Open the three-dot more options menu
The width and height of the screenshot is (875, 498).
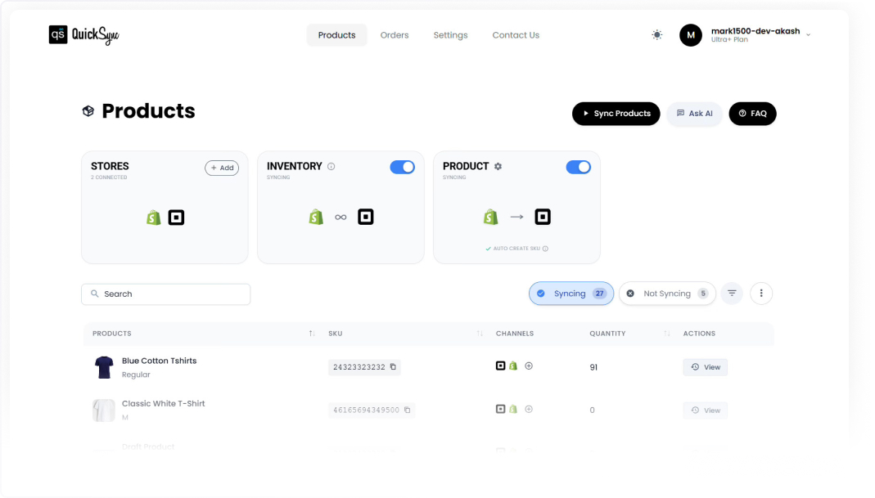(x=761, y=294)
